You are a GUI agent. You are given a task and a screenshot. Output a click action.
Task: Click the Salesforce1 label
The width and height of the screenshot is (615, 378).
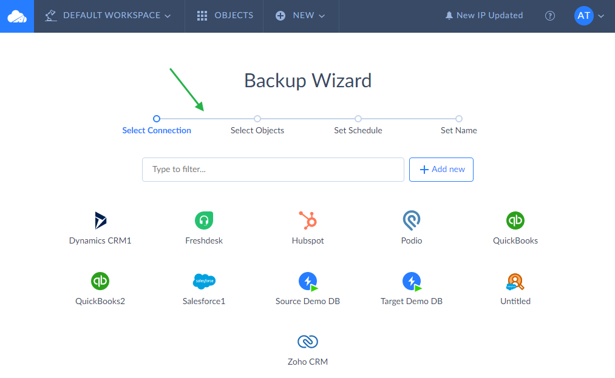[204, 301]
